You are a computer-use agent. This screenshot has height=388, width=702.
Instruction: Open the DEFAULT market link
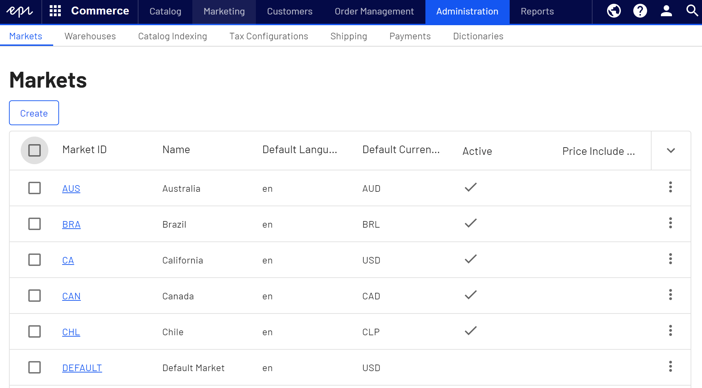[x=82, y=368]
